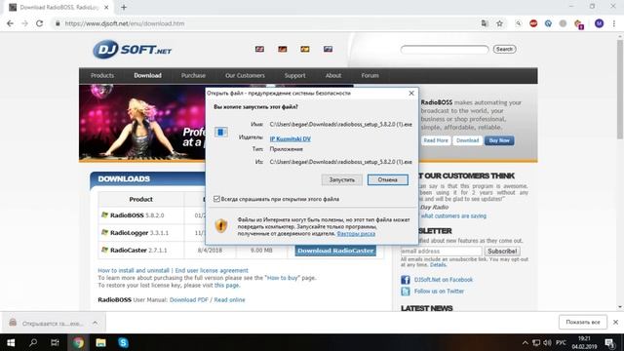This screenshot has height=351, width=624.
Task: Open the Chrome three-dot menu
Action: 614,23
